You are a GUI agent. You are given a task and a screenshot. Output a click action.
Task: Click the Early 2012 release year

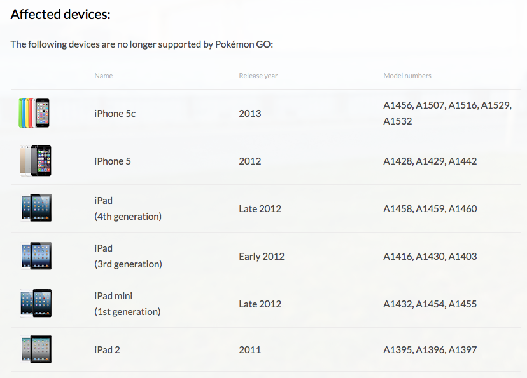262,257
